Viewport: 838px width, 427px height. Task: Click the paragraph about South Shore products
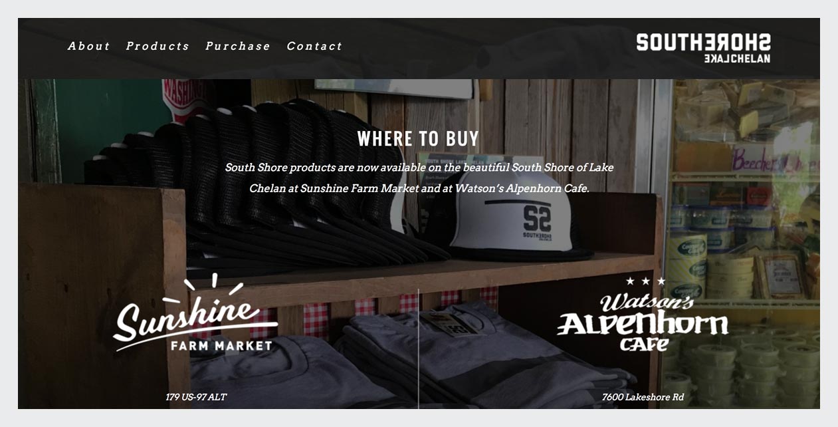point(419,178)
